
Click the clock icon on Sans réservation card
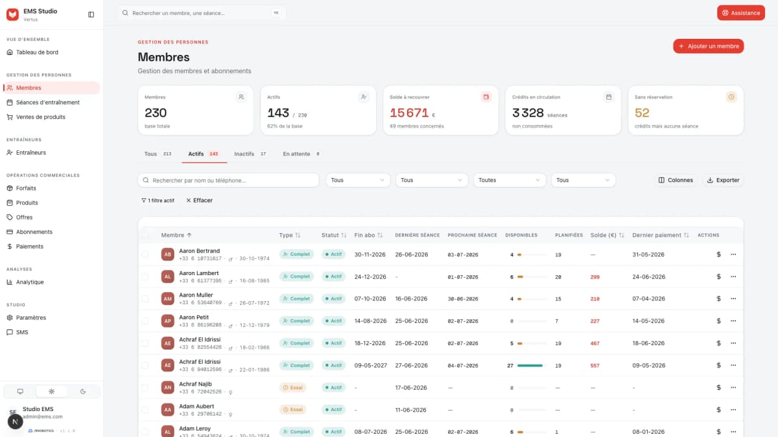click(x=731, y=97)
